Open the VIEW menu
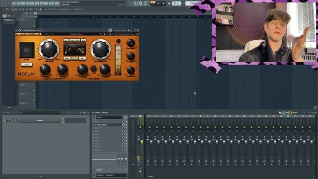 pos(37,3)
